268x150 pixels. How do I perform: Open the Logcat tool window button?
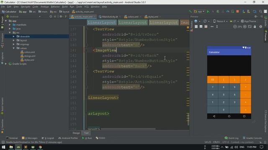tap(48, 138)
